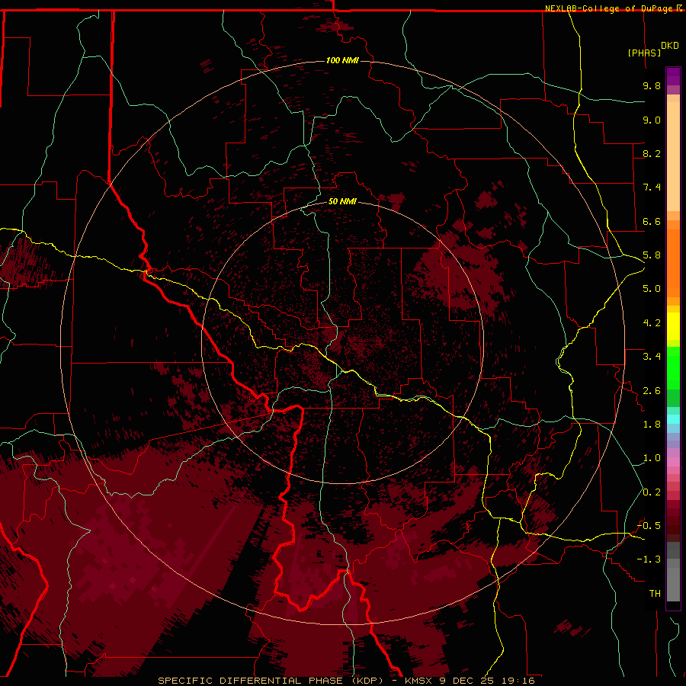Click the 5.0 scale value
The image size is (686, 686).
pos(652,289)
